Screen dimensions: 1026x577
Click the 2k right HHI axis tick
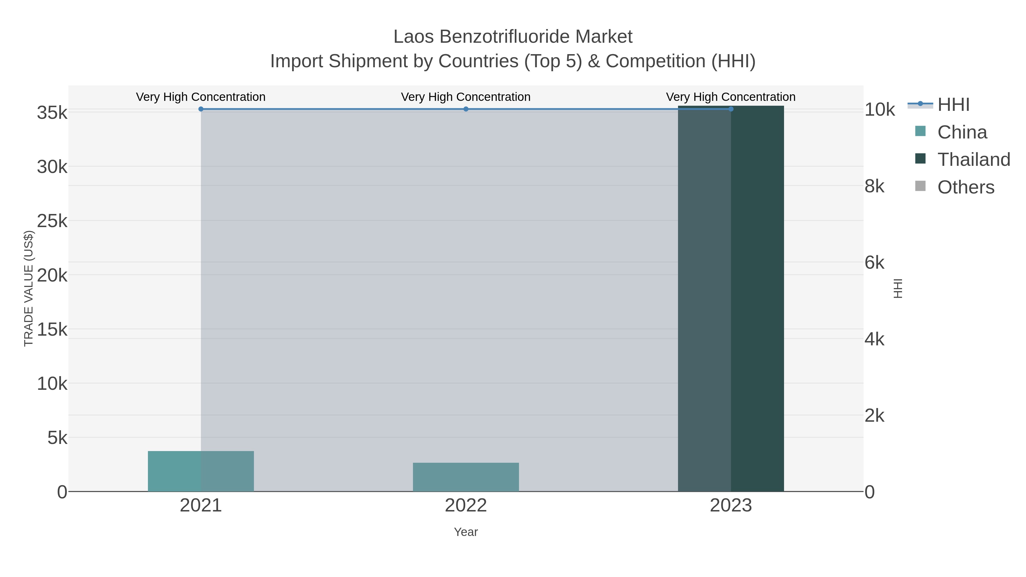[875, 416]
